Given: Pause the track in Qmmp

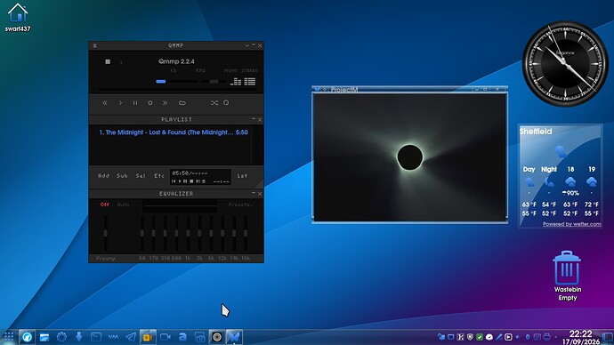Looking at the screenshot, I should click(135, 103).
